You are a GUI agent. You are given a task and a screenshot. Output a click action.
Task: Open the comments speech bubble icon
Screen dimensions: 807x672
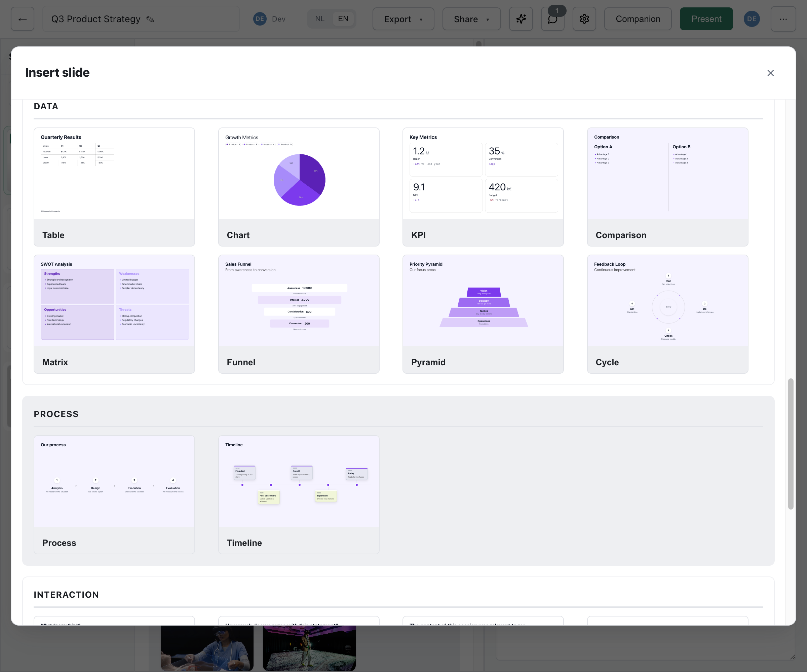pos(552,19)
